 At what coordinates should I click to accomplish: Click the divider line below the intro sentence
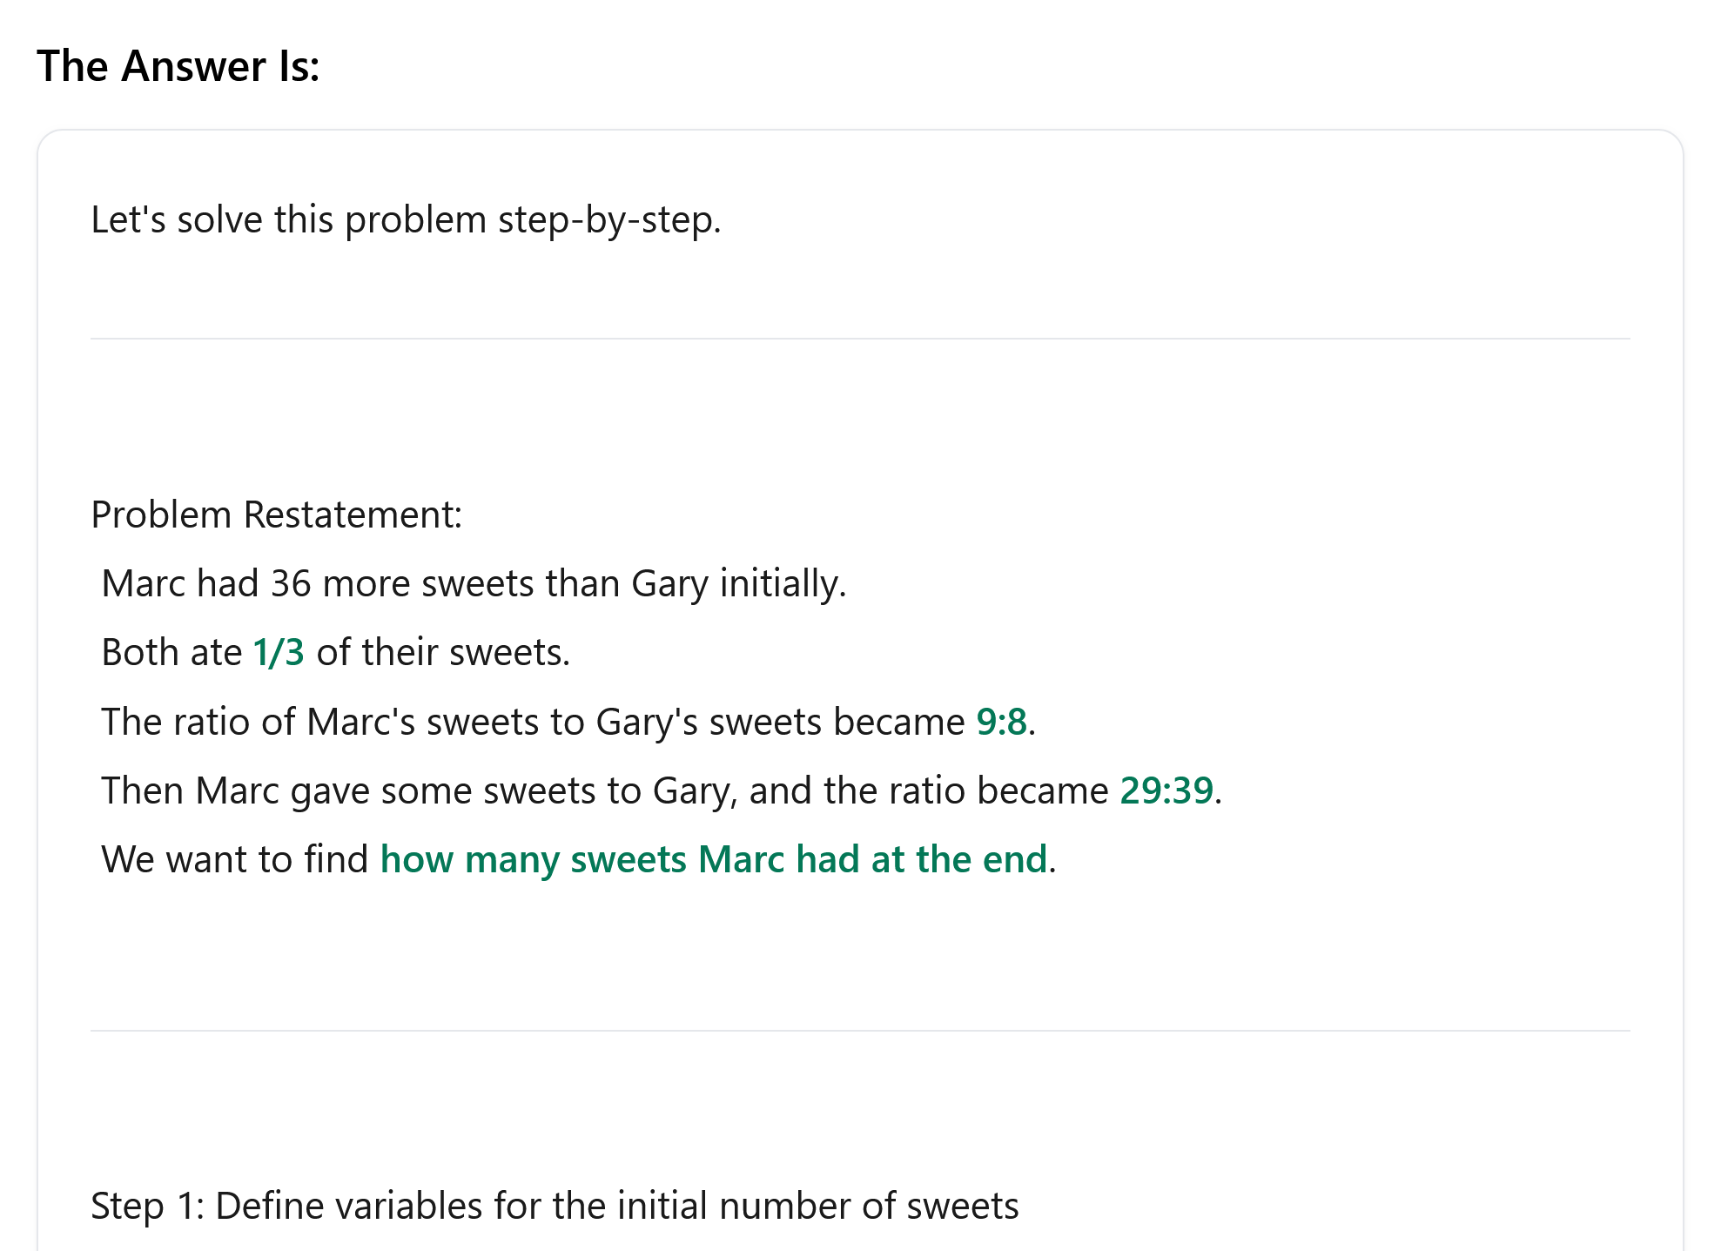[x=860, y=339]
